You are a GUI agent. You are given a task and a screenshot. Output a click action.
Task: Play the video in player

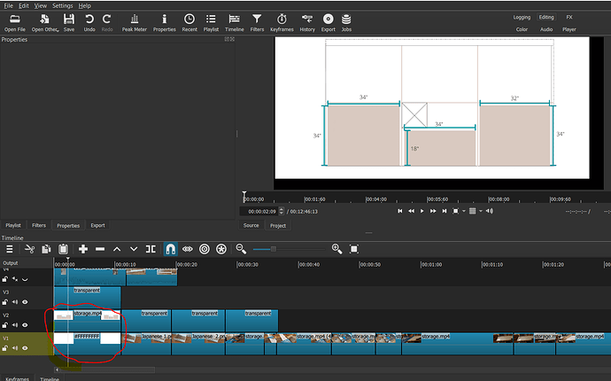(x=422, y=211)
